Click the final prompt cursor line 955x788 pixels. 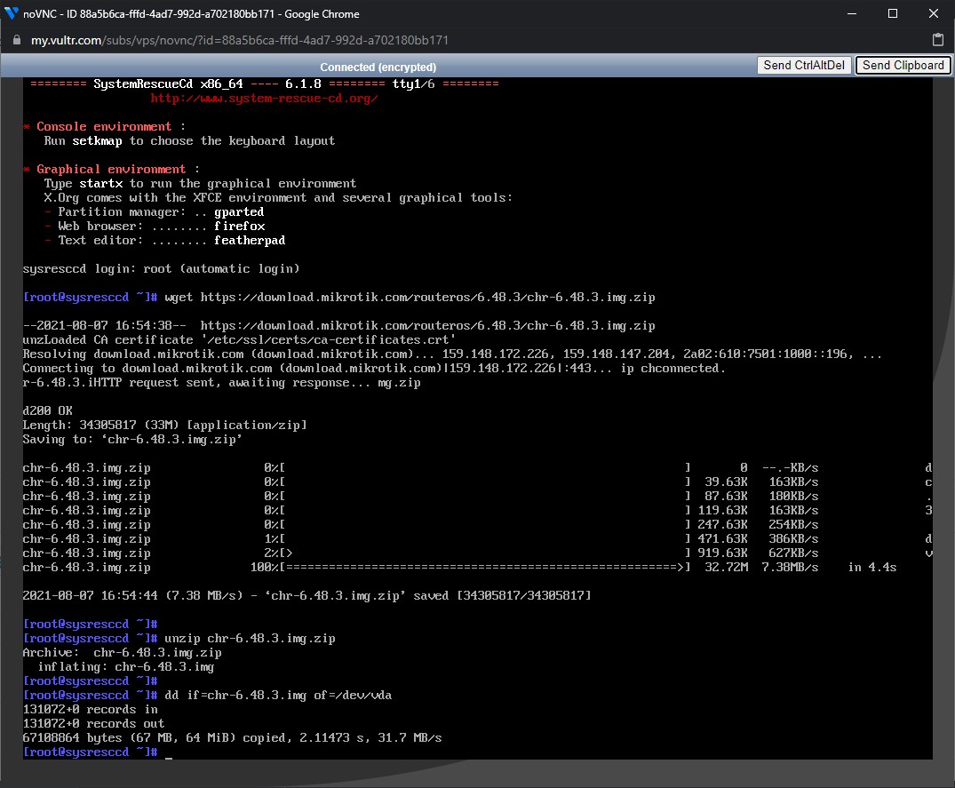98,752
